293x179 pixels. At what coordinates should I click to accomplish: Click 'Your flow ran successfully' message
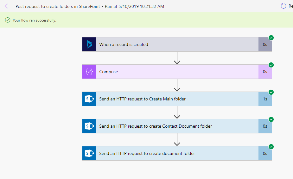click(x=35, y=20)
